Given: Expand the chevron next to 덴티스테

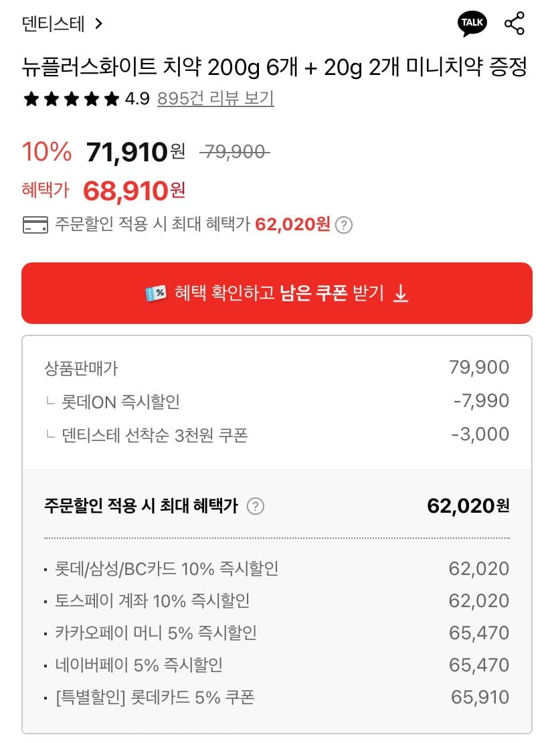Looking at the screenshot, I should pyautogui.click(x=99, y=24).
